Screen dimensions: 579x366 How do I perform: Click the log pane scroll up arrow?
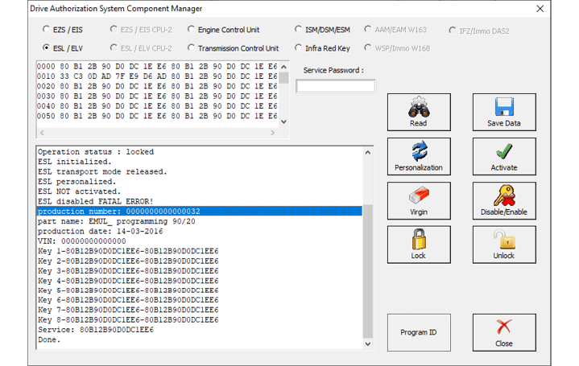click(367, 152)
